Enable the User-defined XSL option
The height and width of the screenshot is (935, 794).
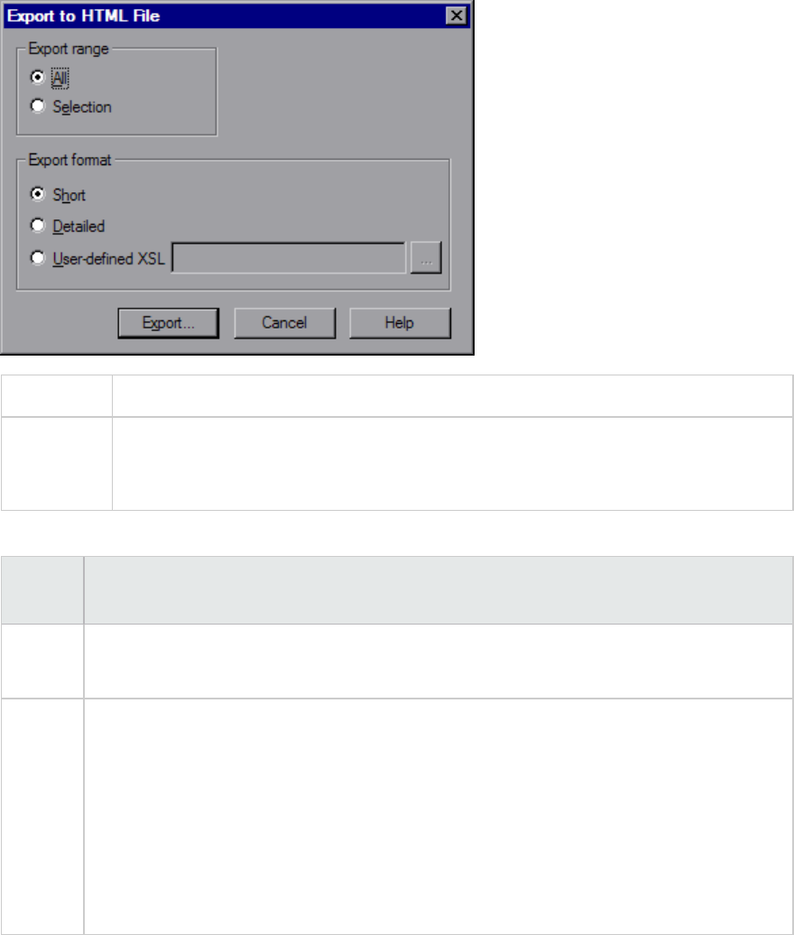[x=38, y=257]
